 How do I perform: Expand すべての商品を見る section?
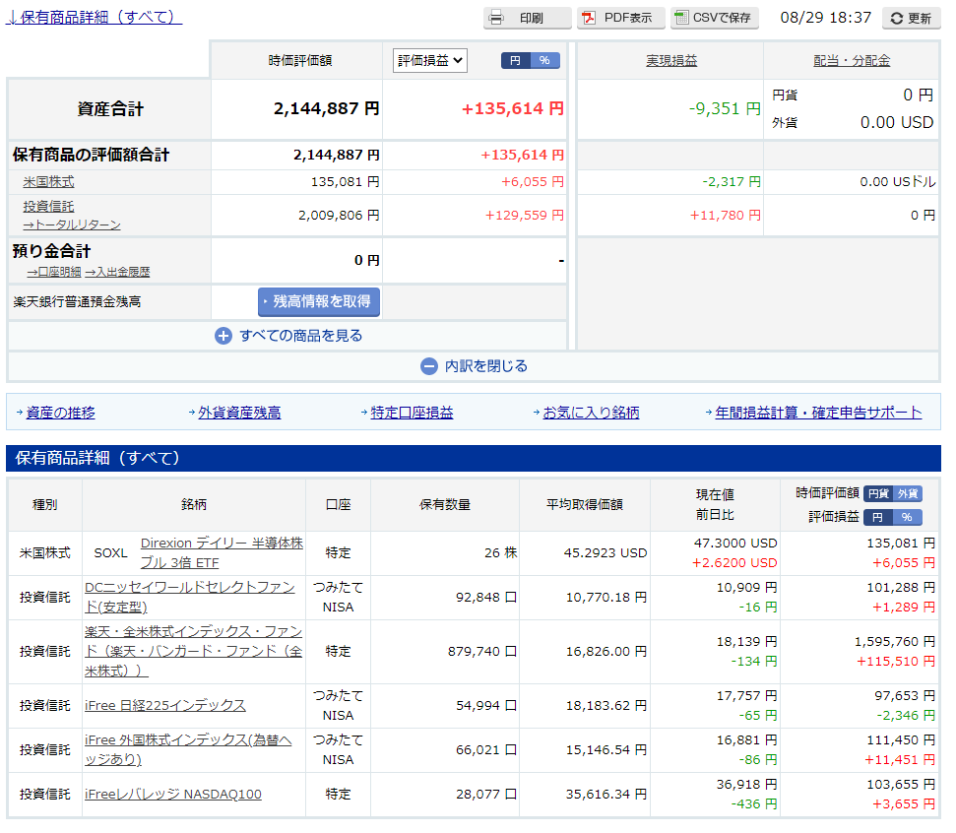pos(300,336)
